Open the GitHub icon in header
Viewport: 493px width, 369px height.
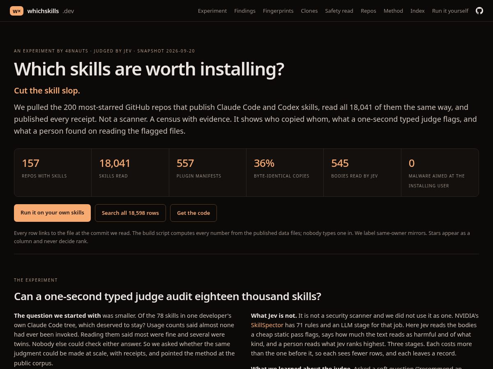pos(479,11)
